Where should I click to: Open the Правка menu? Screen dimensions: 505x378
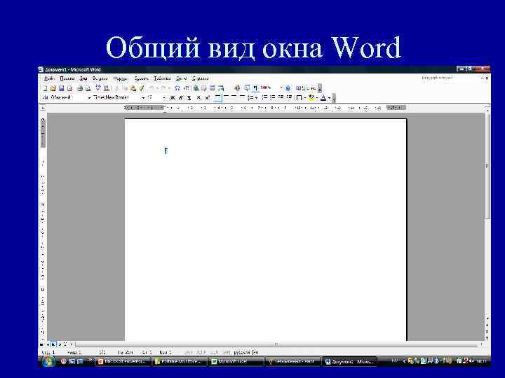click(x=67, y=78)
